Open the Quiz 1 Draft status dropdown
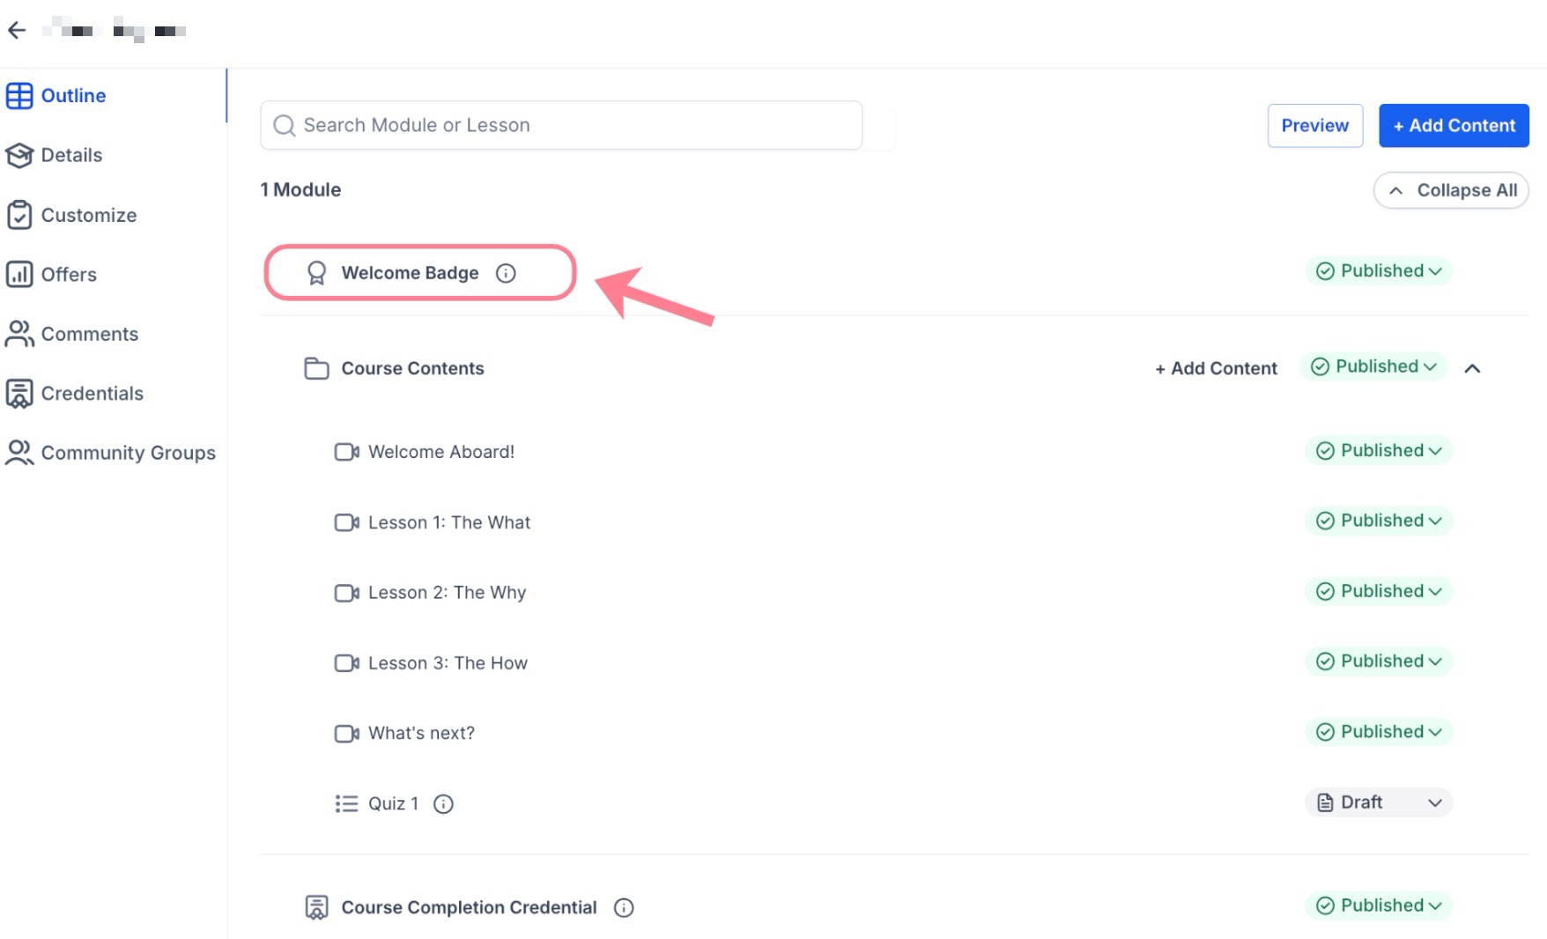The width and height of the screenshot is (1547, 939). pos(1379,802)
